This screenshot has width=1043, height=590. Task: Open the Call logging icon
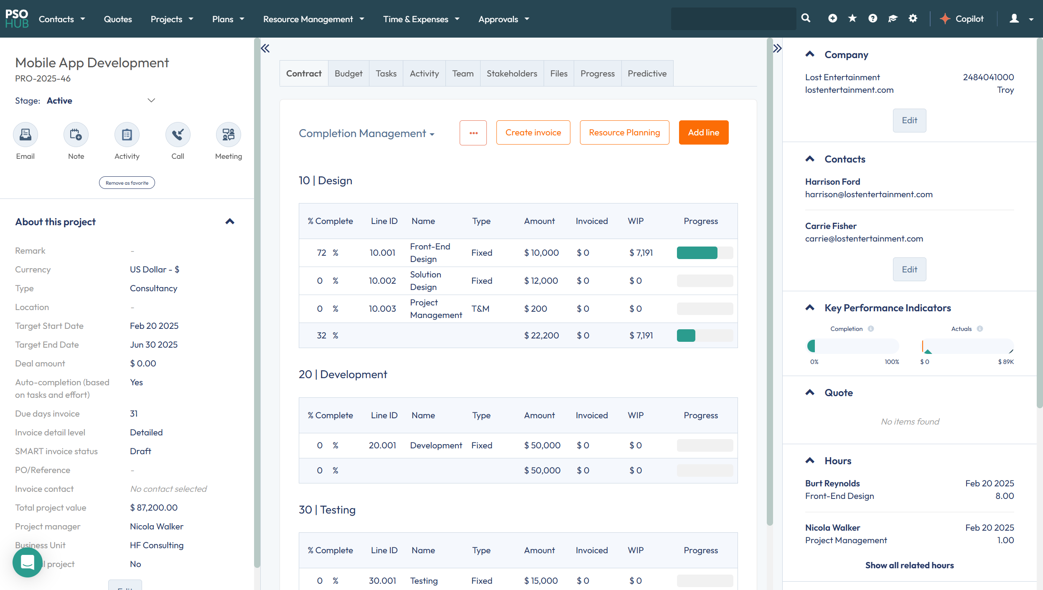(x=178, y=135)
